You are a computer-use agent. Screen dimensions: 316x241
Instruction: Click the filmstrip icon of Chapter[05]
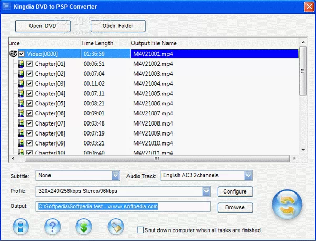pyautogui.click(x=21, y=103)
